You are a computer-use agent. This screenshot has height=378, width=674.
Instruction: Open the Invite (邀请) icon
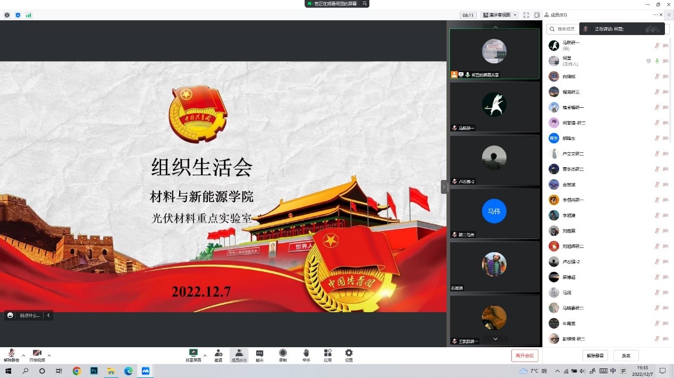click(x=218, y=354)
